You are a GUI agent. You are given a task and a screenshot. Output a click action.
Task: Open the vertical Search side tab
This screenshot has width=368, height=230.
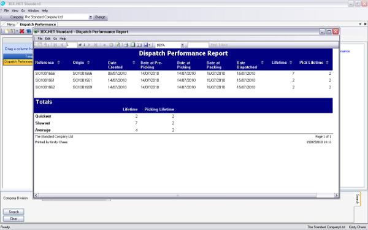point(358,199)
